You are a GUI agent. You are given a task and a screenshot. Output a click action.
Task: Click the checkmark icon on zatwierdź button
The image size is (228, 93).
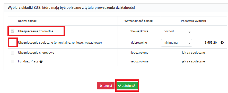(x=120, y=86)
